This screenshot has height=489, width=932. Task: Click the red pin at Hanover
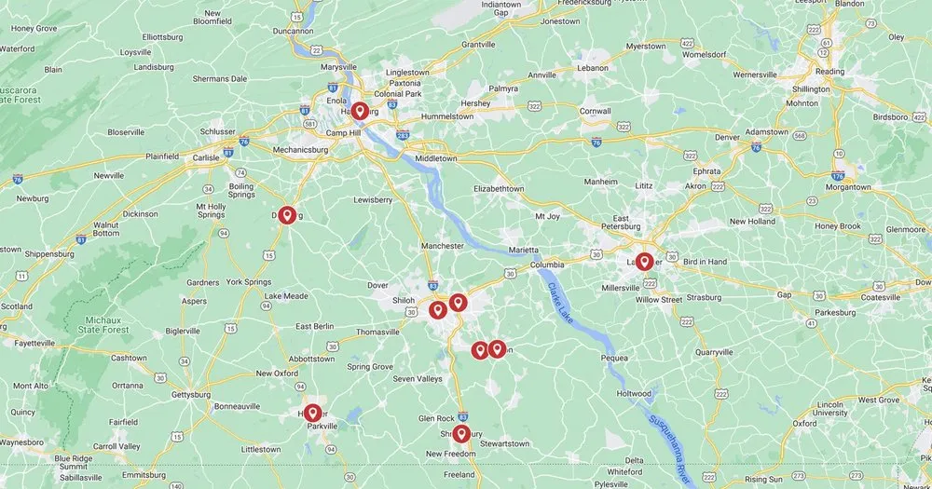coord(312,413)
